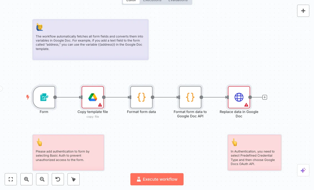
Task: Switch to the Executions tab
Action: tap(152, 1)
